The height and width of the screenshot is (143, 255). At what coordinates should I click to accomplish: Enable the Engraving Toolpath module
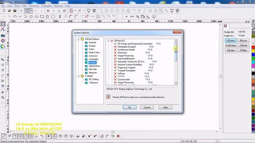pyautogui.click(x=115, y=68)
